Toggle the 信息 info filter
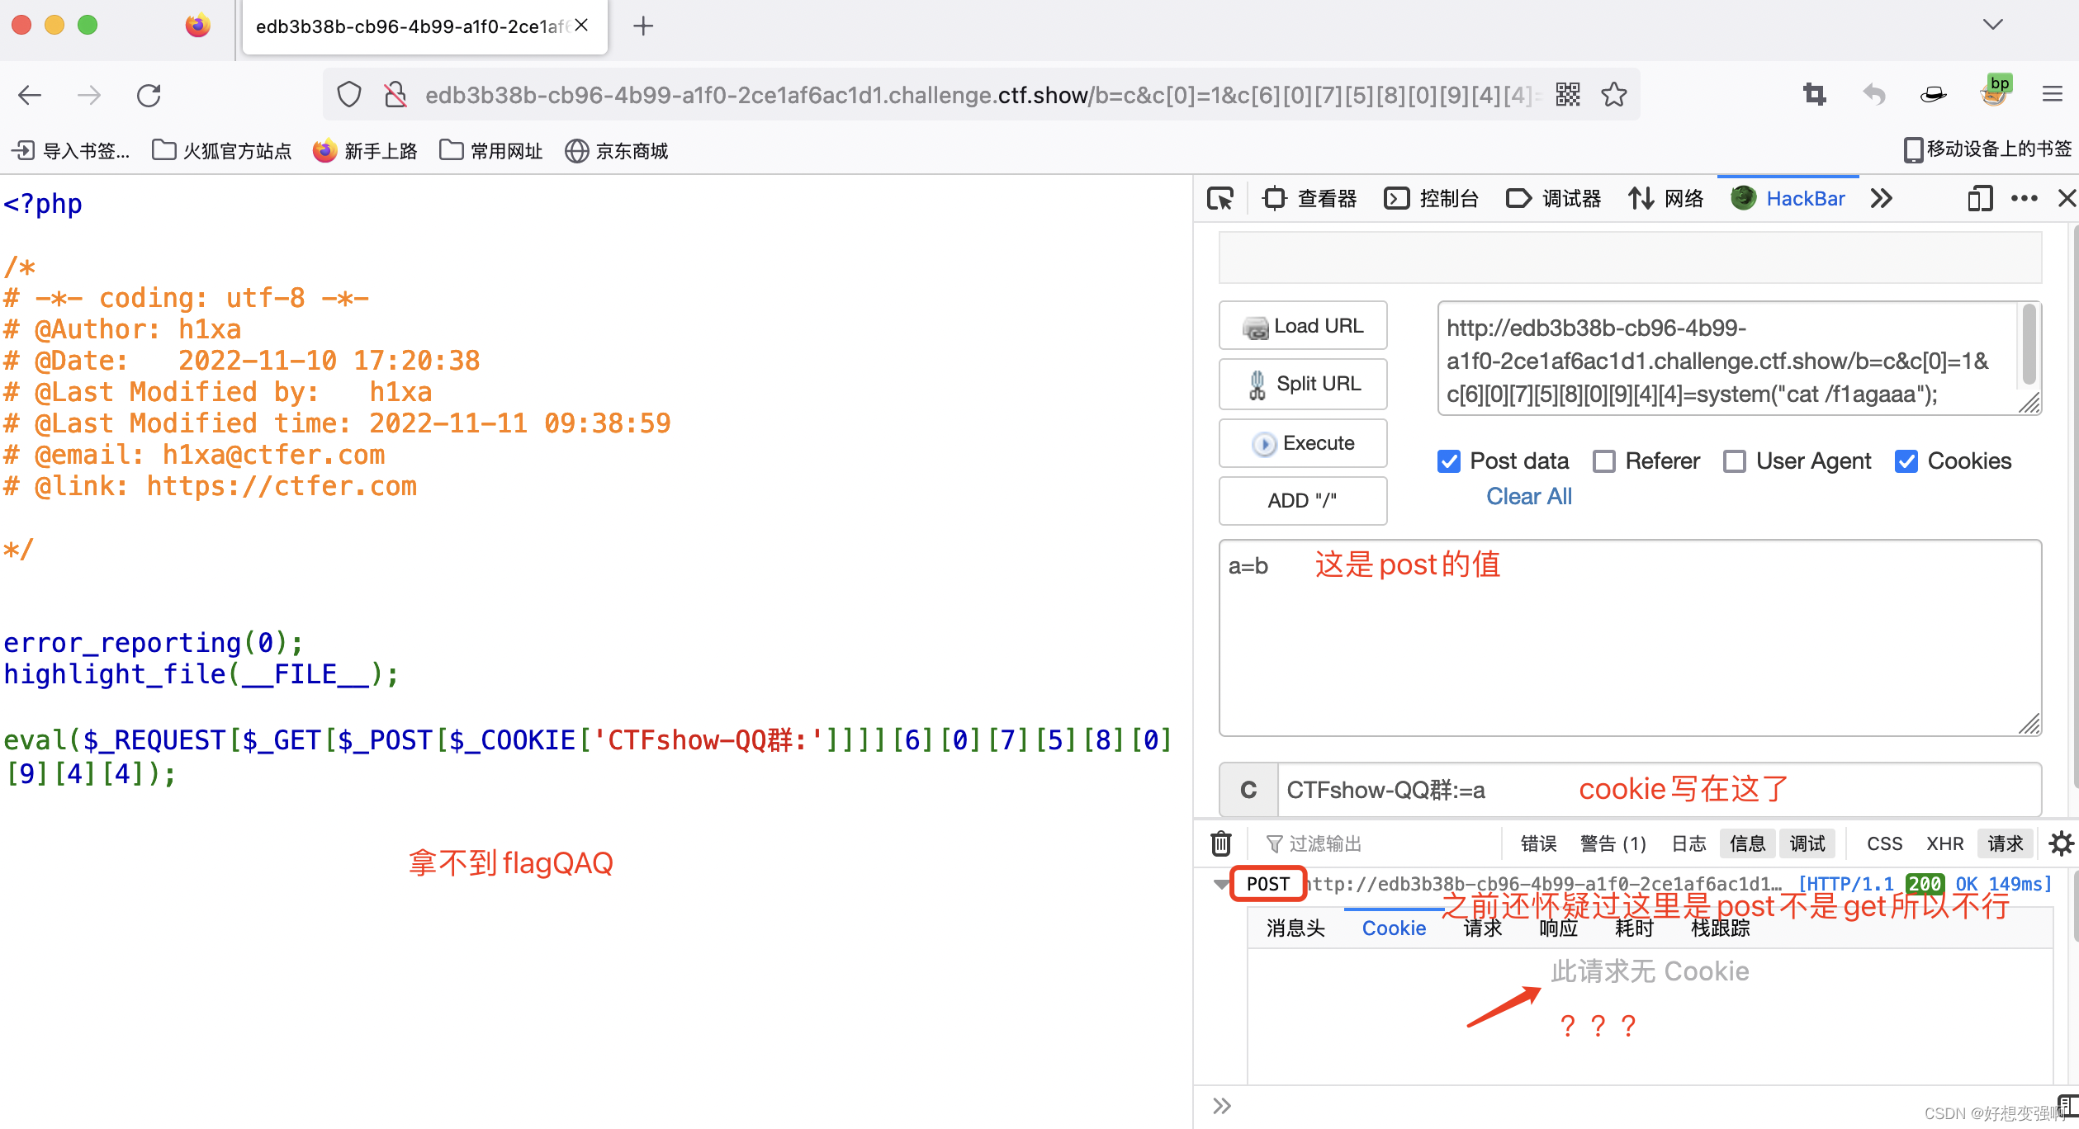 (x=1748, y=843)
